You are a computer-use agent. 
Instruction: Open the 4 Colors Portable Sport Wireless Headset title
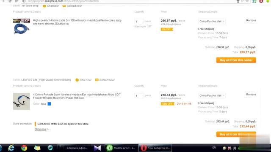[77, 96]
